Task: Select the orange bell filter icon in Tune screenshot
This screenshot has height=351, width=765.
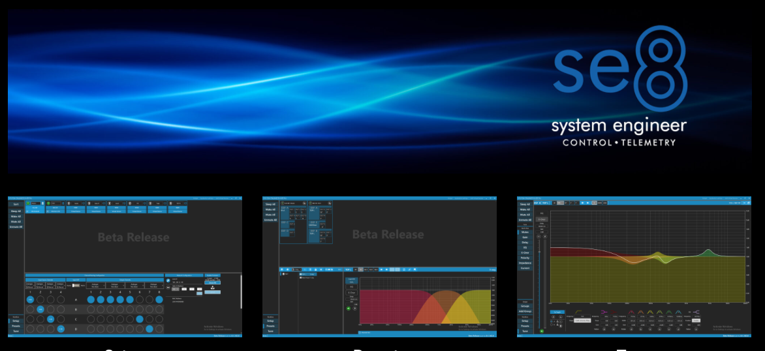Action: click(x=640, y=312)
